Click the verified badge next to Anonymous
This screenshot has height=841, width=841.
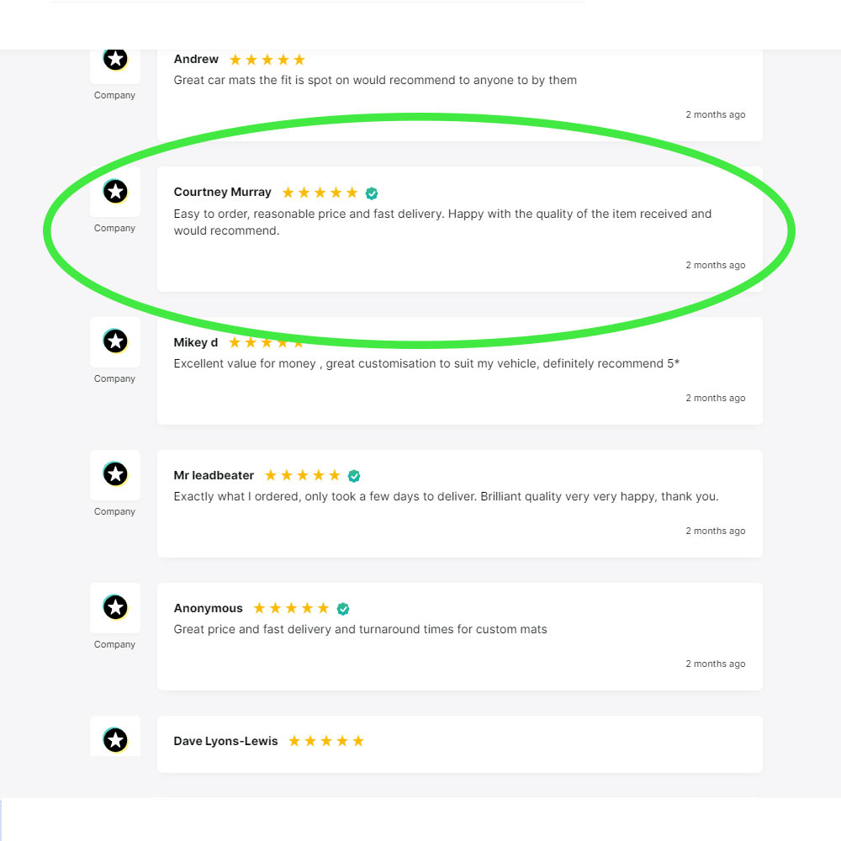click(343, 609)
